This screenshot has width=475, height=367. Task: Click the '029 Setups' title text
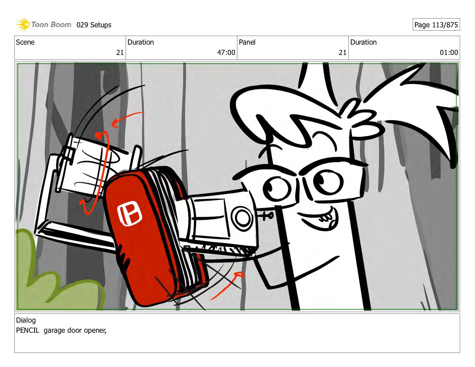click(94, 25)
